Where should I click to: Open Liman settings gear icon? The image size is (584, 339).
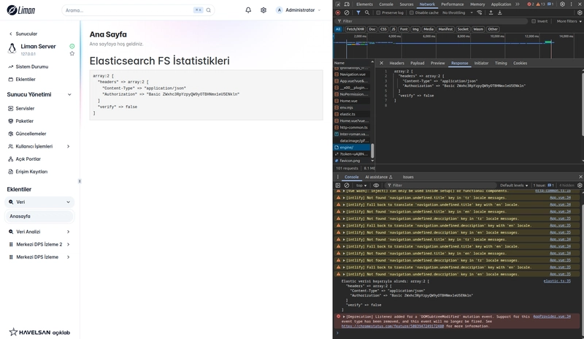(x=264, y=10)
